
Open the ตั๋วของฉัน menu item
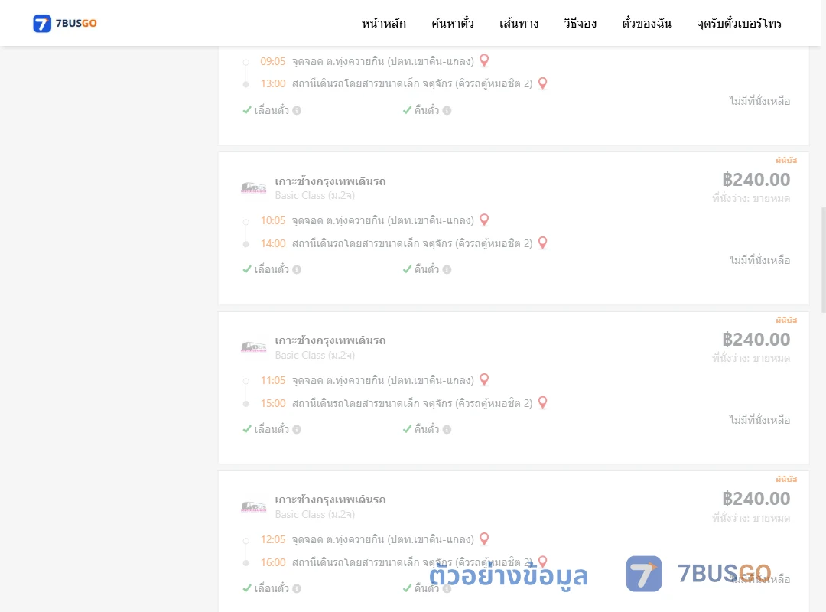[x=646, y=23]
